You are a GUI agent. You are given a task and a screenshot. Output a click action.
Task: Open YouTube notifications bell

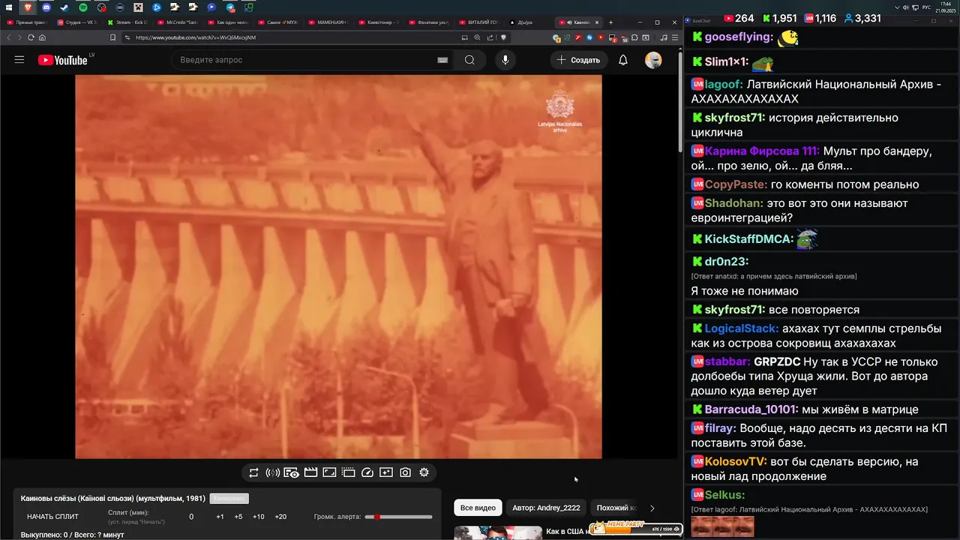[623, 60]
